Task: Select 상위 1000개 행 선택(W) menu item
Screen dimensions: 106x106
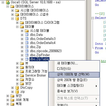Action: point(74,74)
